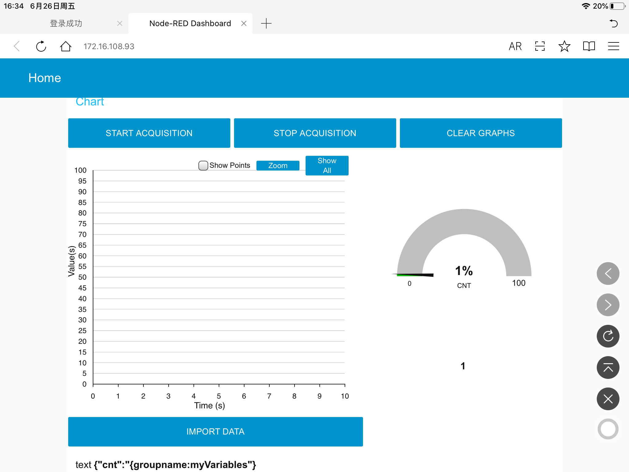Switch to the 登录成功 tab
629x472 pixels.
66,24
